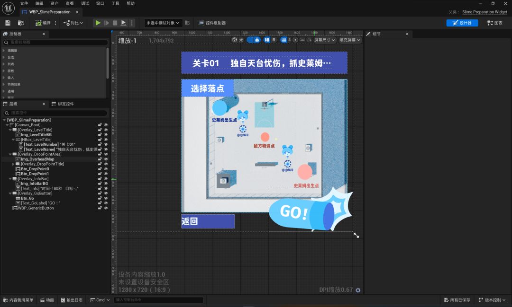Open the 填充屏幕 fill screen dropdown
This screenshot has width=512, height=307.
click(350, 40)
